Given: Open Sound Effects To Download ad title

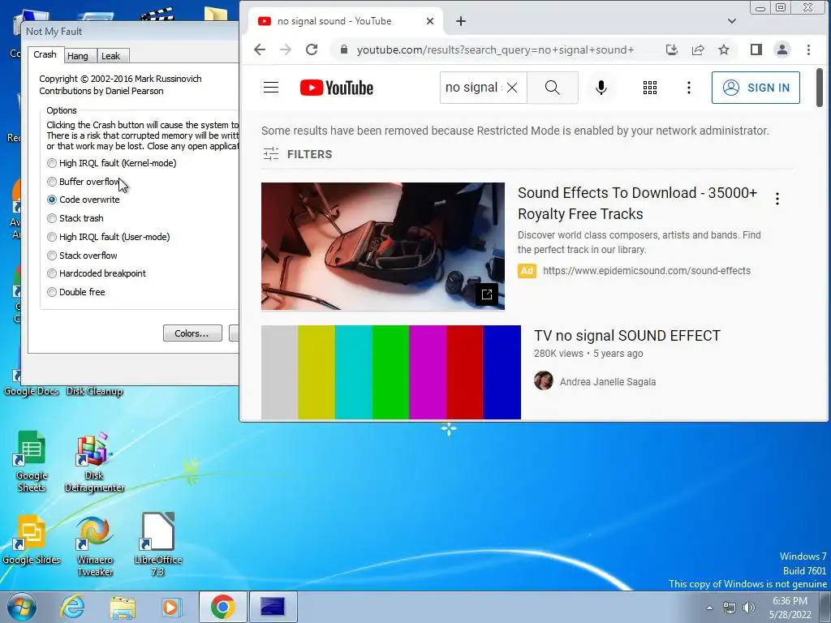Looking at the screenshot, I should [637, 204].
